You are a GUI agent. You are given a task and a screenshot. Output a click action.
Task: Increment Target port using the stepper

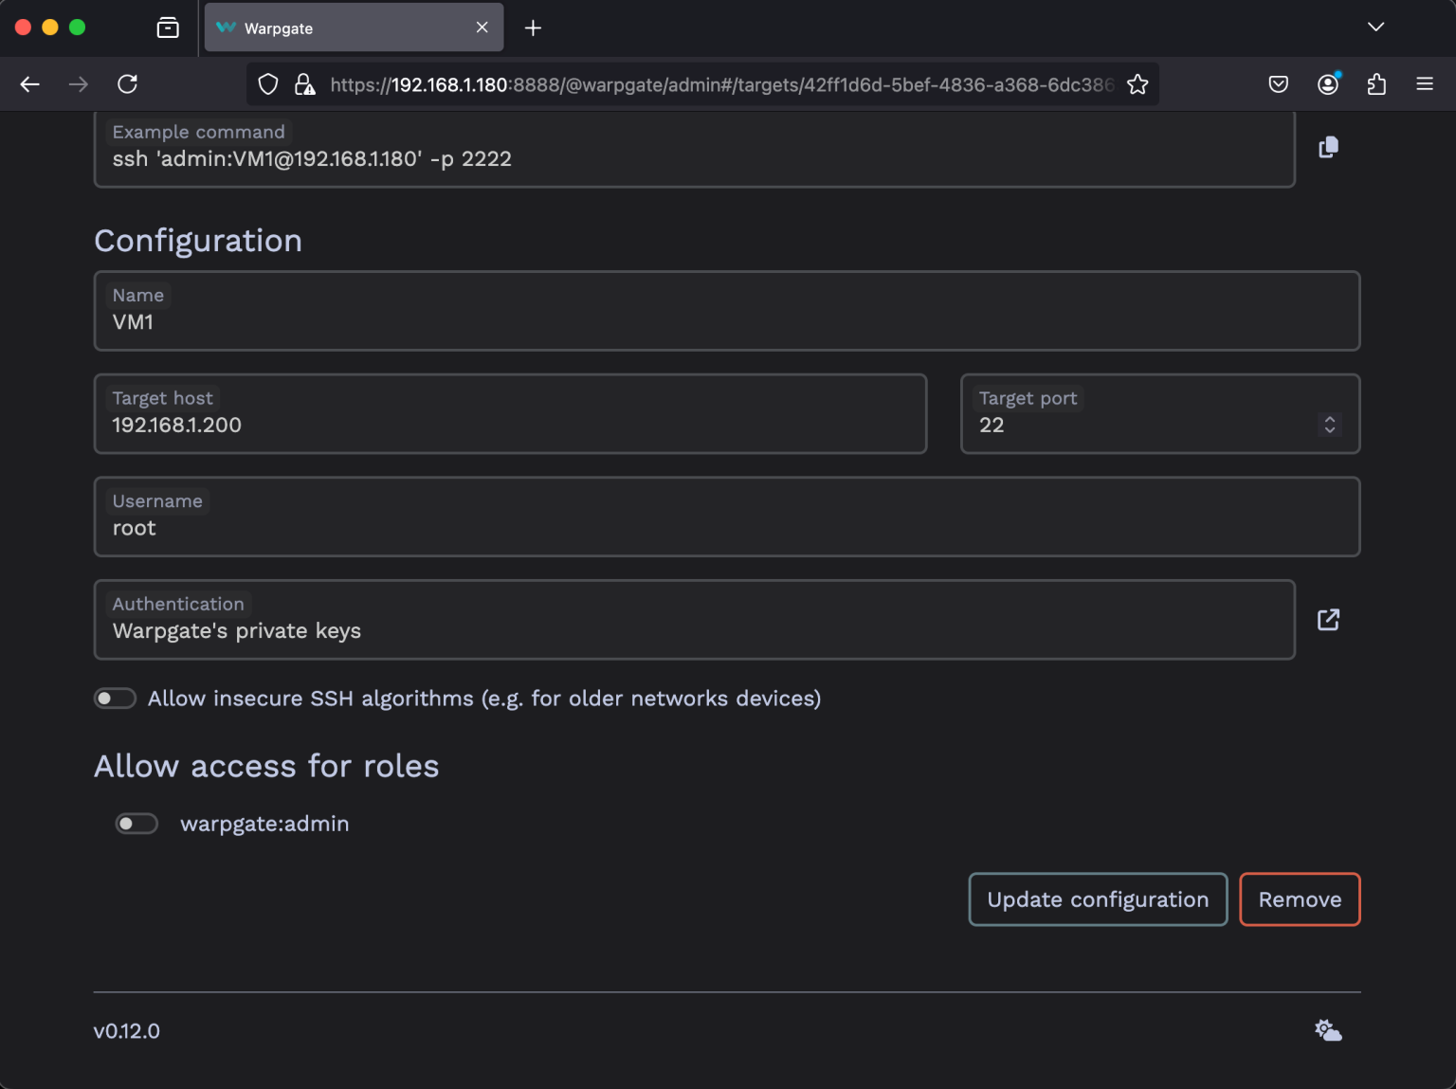tap(1329, 419)
